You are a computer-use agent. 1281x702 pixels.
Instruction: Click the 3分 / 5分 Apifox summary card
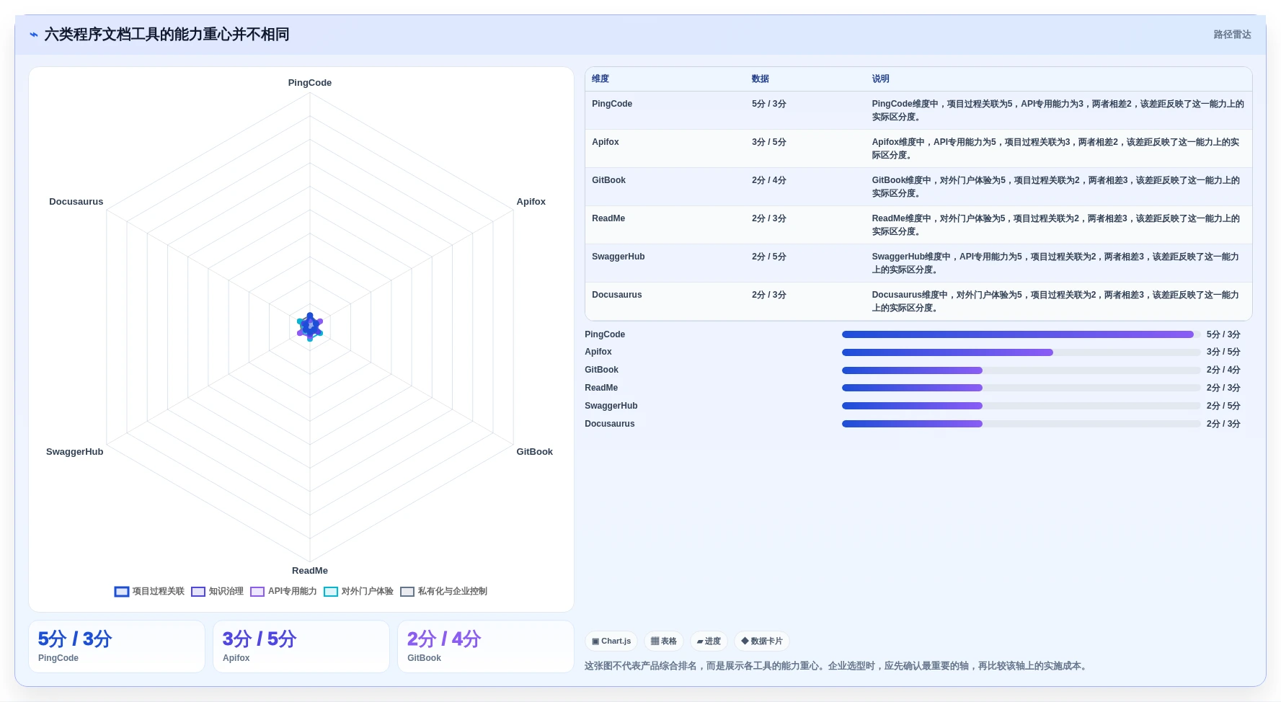301,647
